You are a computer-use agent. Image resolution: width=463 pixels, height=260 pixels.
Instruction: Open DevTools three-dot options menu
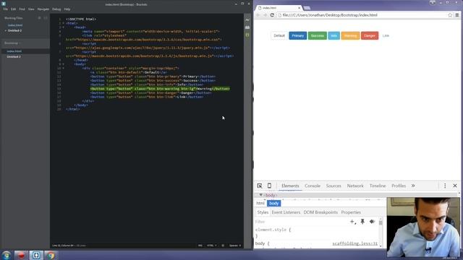click(x=445, y=186)
